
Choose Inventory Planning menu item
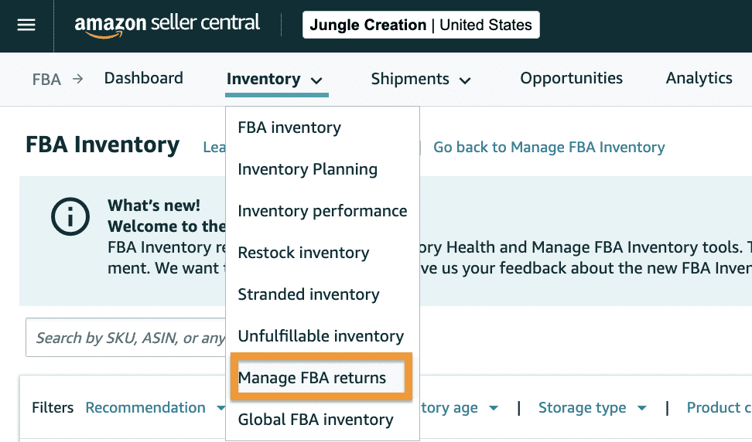(307, 169)
